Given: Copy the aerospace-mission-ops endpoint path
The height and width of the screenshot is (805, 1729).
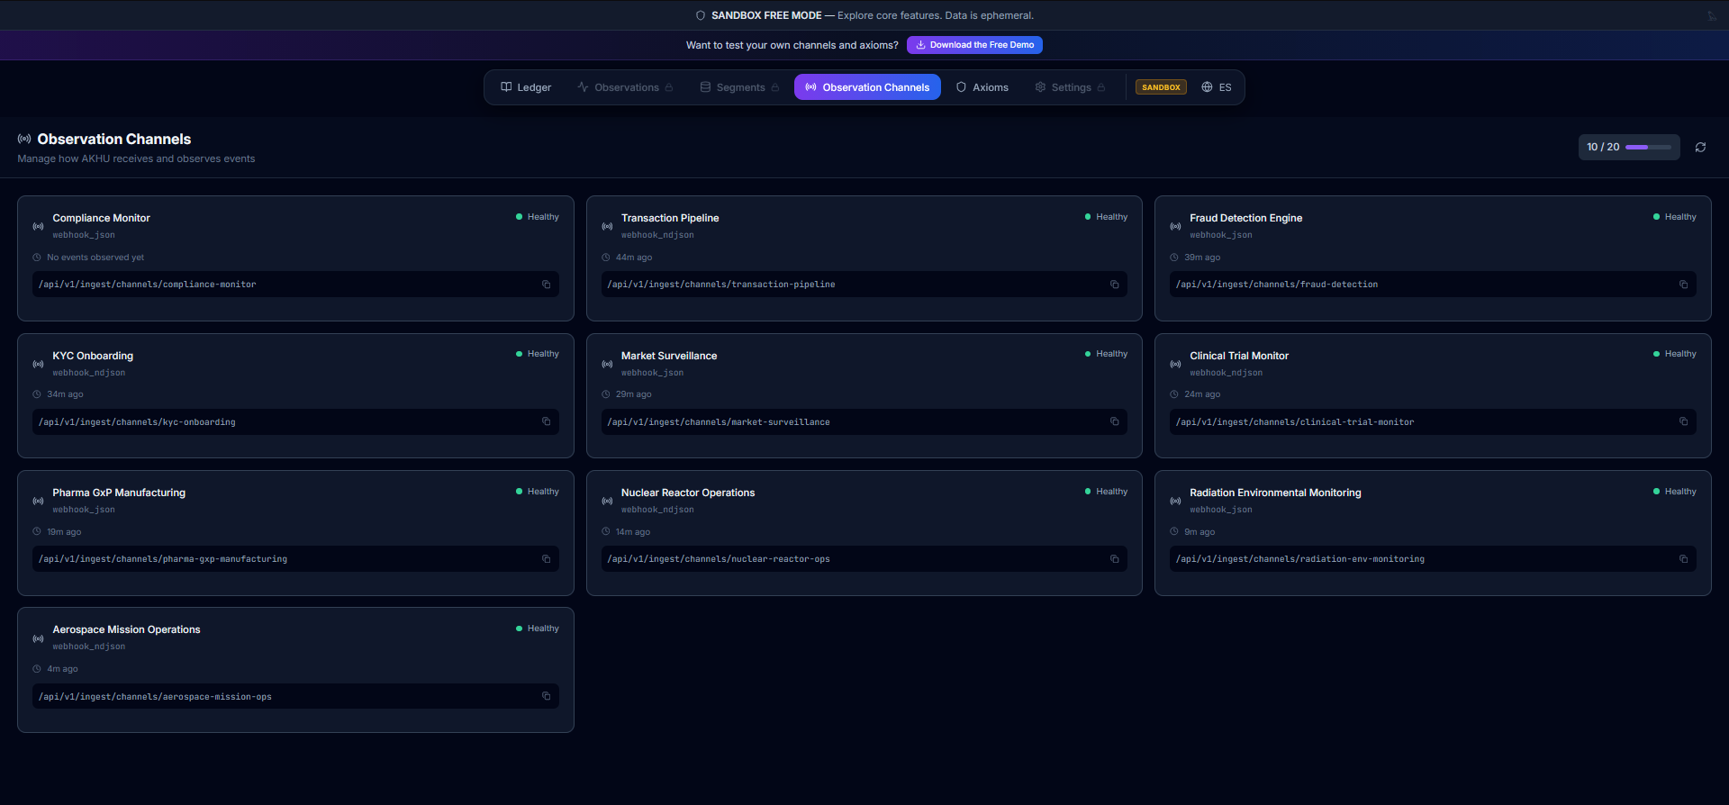Looking at the screenshot, I should click(x=546, y=696).
